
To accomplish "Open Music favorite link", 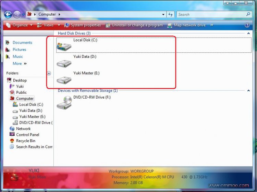I will [x=18, y=56].
